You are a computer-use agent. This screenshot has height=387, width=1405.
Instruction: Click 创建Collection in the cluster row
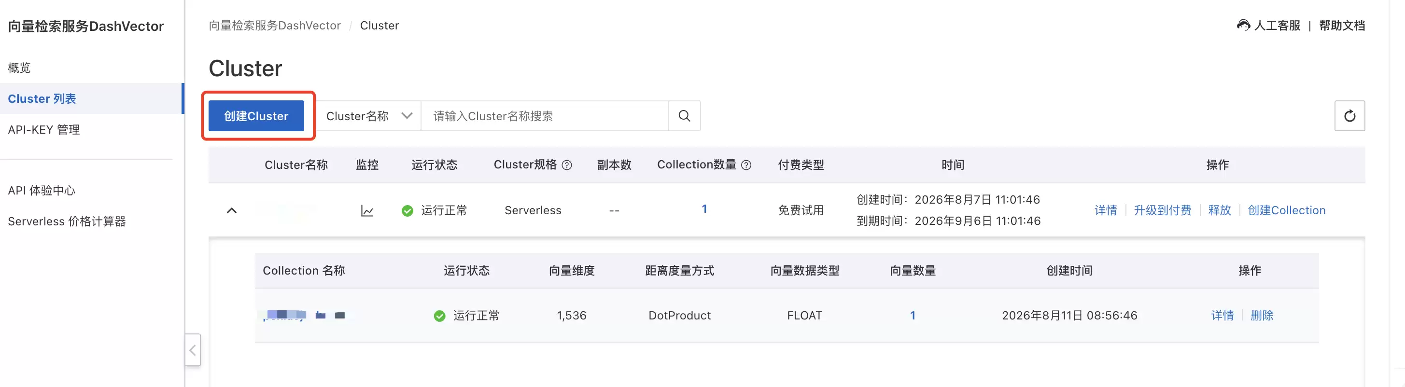[x=1286, y=210]
